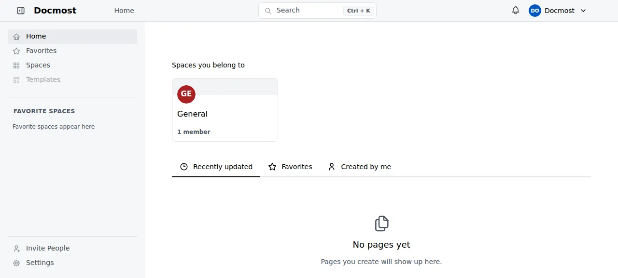This screenshot has height=278, width=618.
Task: Click the Templates icon in sidebar
Action: (16, 80)
